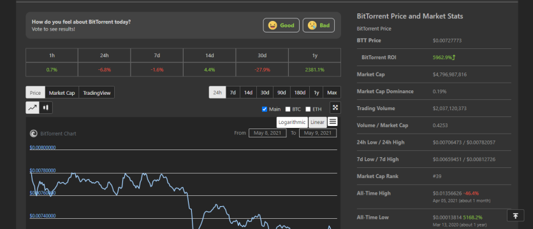Expand chart to fullscreen

pyautogui.click(x=335, y=108)
